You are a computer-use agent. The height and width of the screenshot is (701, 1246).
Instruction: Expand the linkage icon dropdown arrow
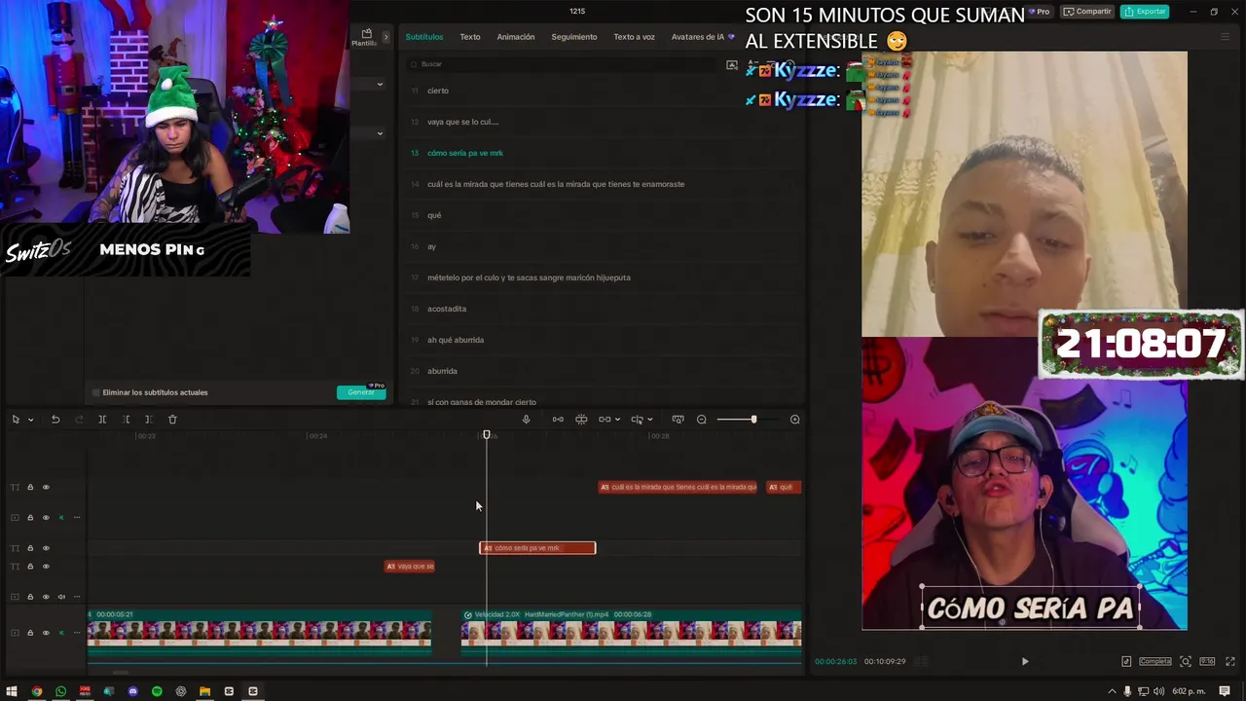pyautogui.click(x=617, y=420)
